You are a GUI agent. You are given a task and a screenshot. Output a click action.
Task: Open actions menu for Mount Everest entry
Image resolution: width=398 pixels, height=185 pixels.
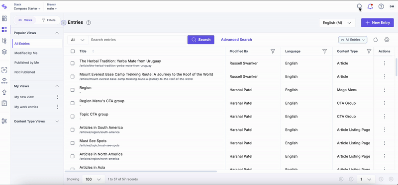pyautogui.click(x=384, y=76)
